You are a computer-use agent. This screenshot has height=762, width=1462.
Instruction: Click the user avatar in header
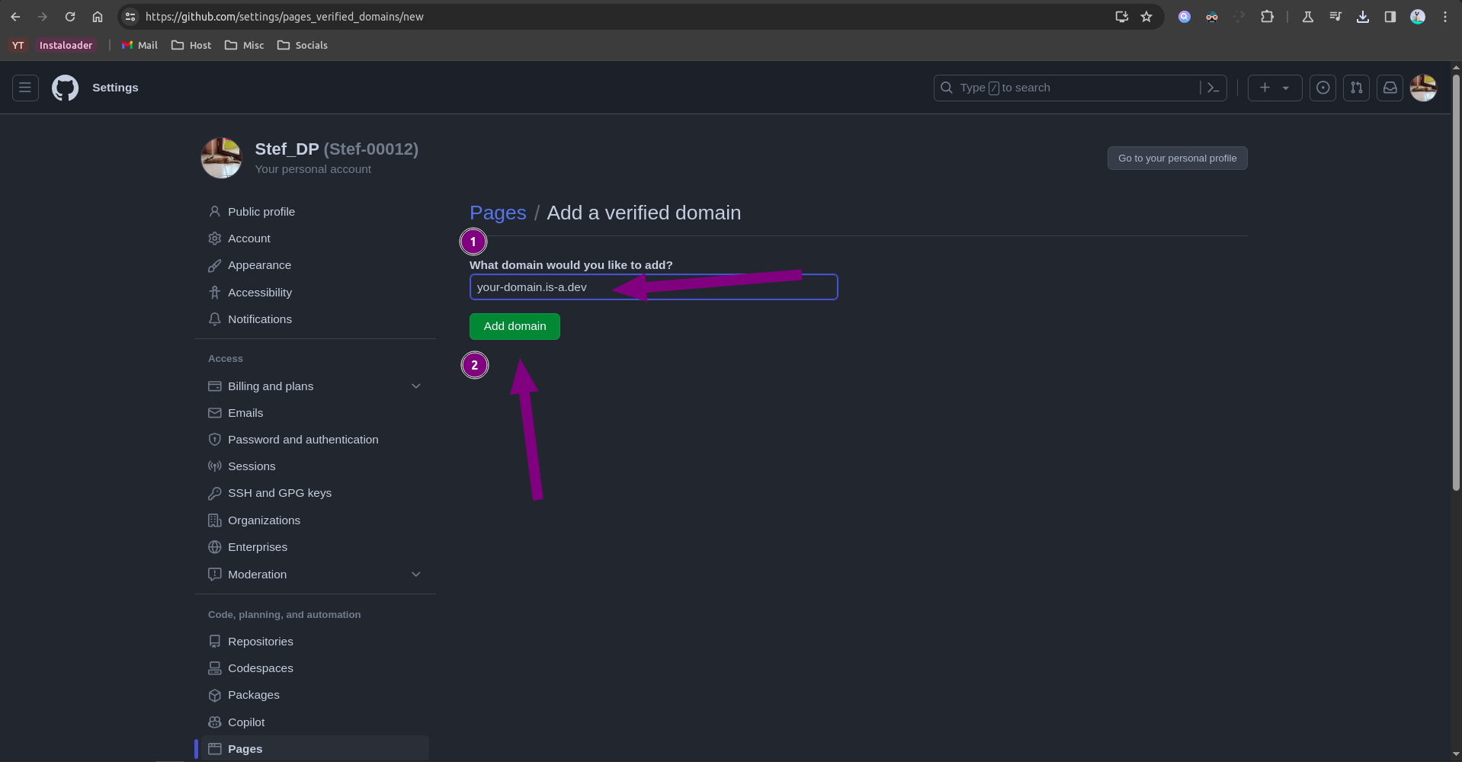[x=1423, y=88]
